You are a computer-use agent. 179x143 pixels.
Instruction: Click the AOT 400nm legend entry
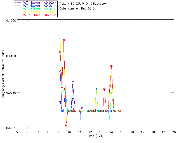point(36,3)
